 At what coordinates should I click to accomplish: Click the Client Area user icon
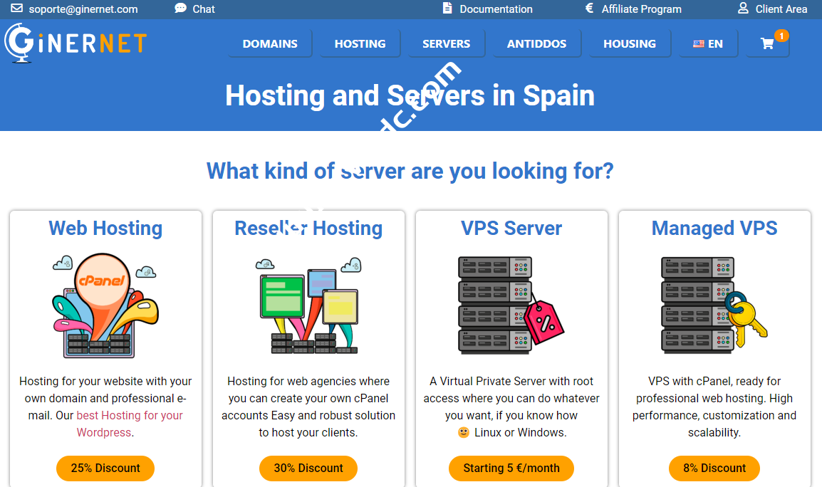pos(743,9)
